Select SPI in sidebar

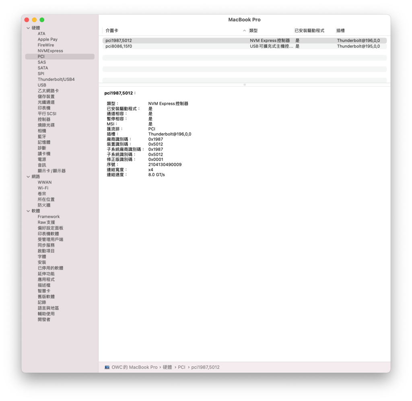41,74
